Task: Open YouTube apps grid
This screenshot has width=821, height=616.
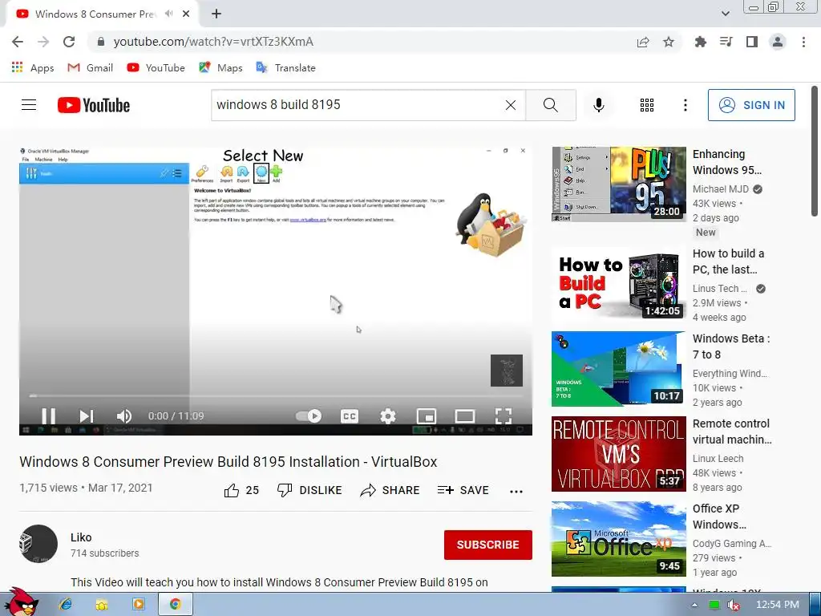Action: coord(647,105)
